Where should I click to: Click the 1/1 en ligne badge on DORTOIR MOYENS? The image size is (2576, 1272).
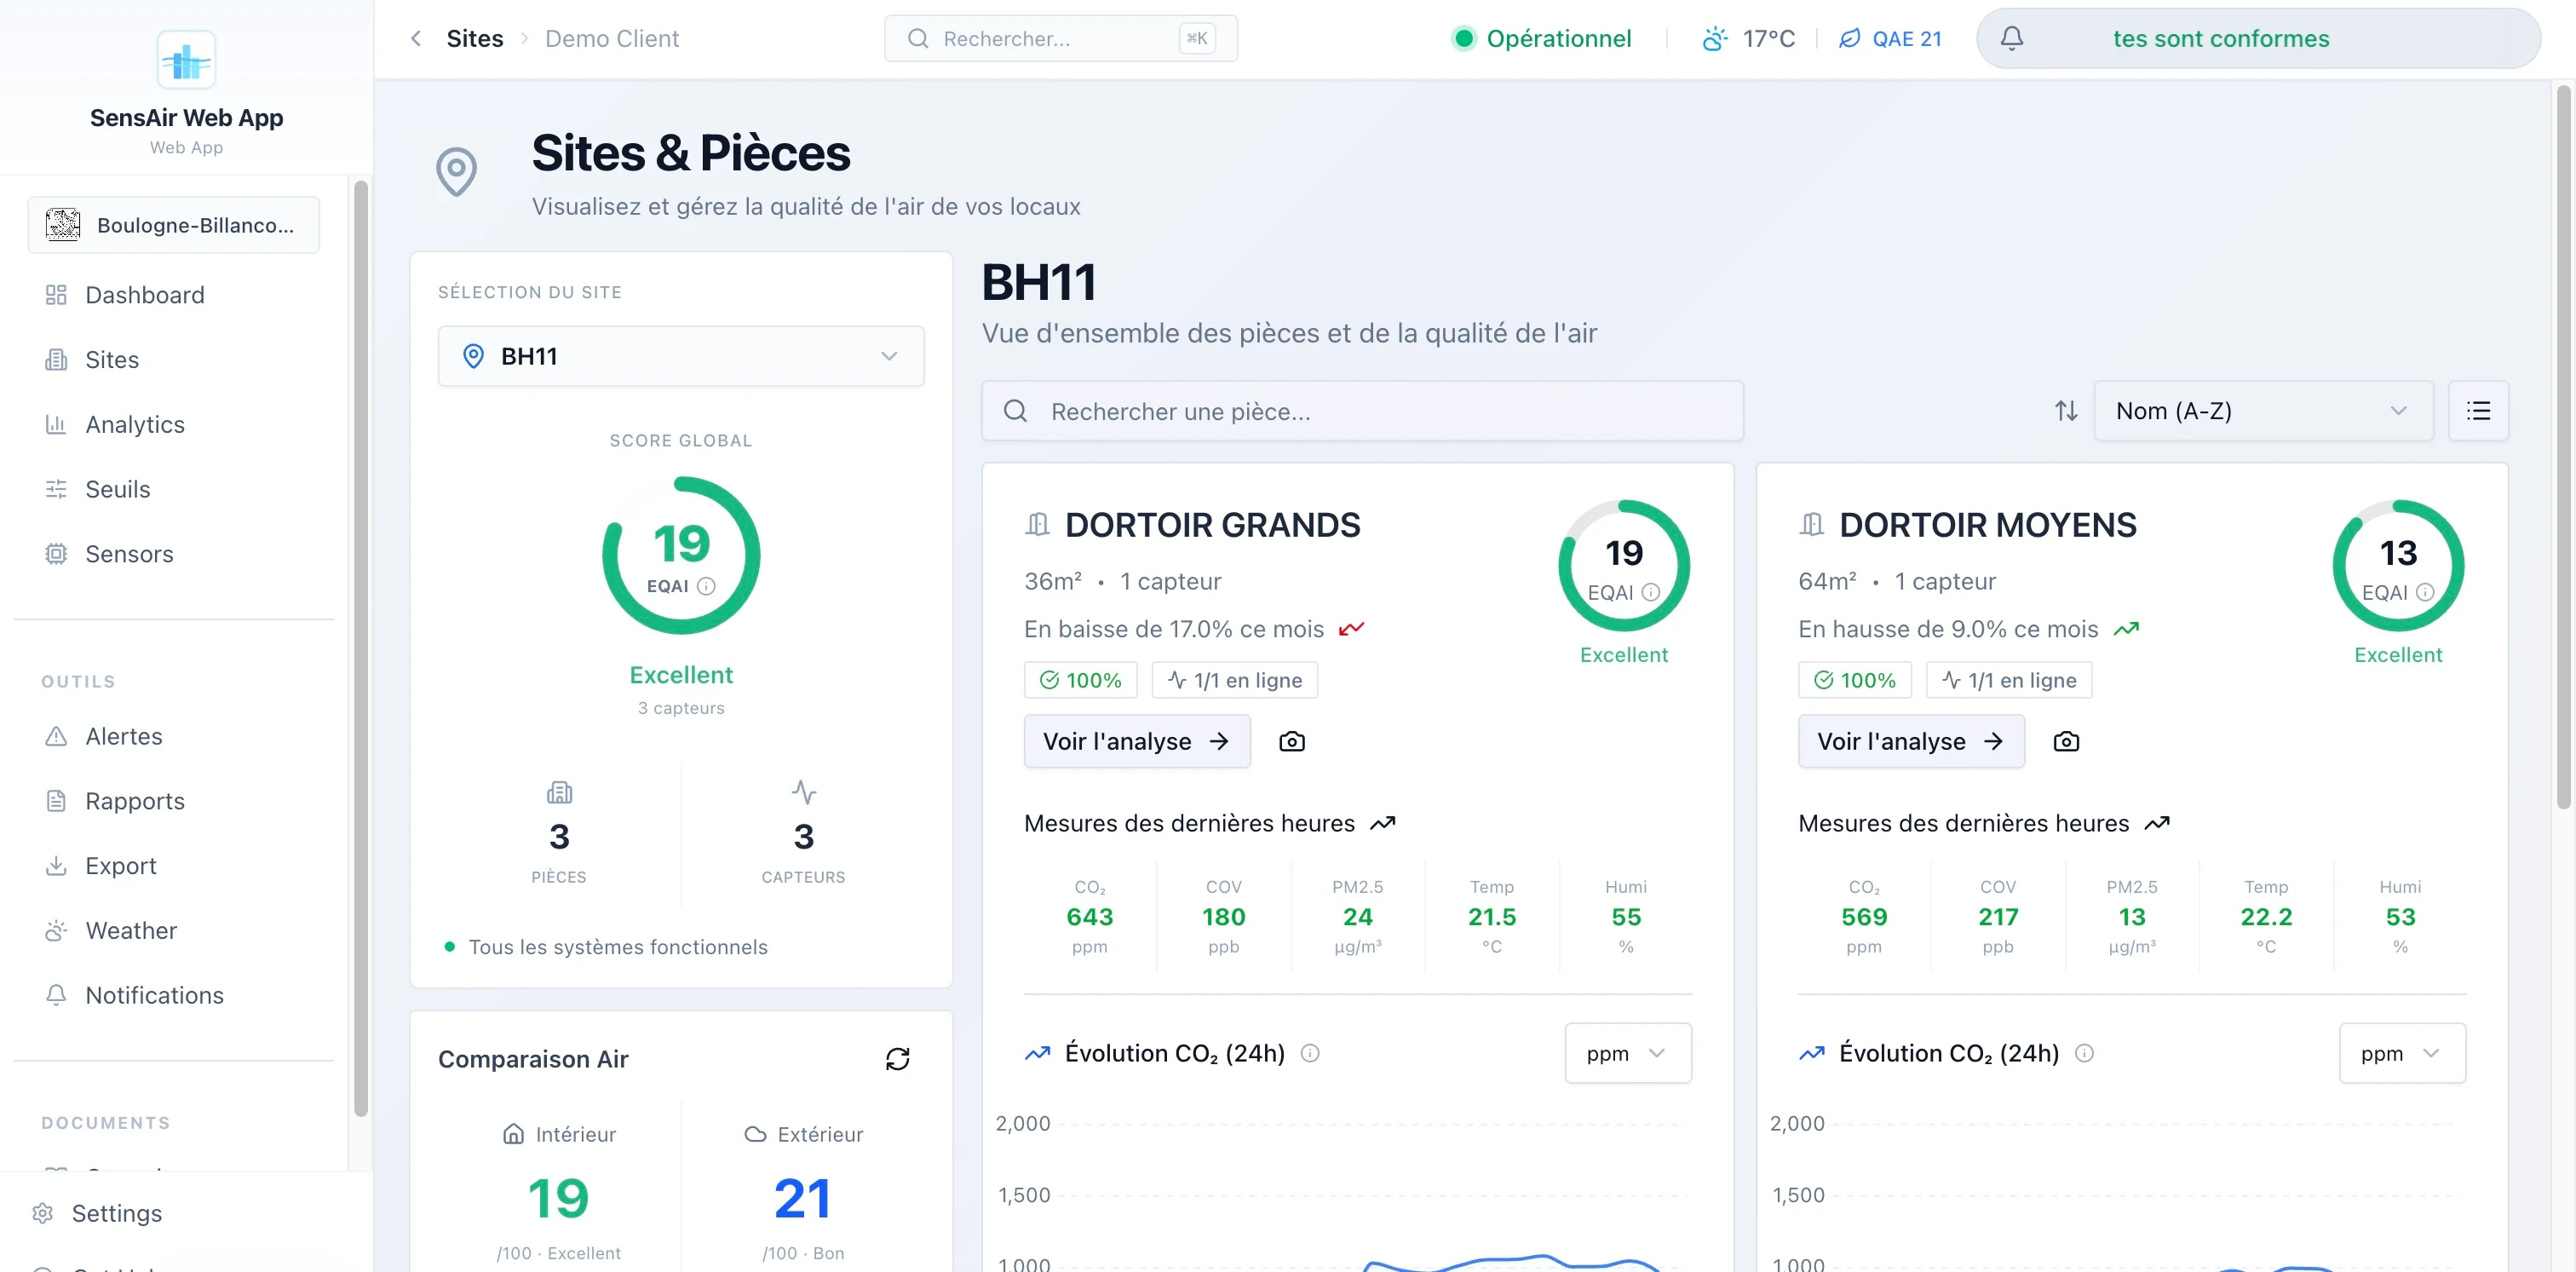point(2009,681)
